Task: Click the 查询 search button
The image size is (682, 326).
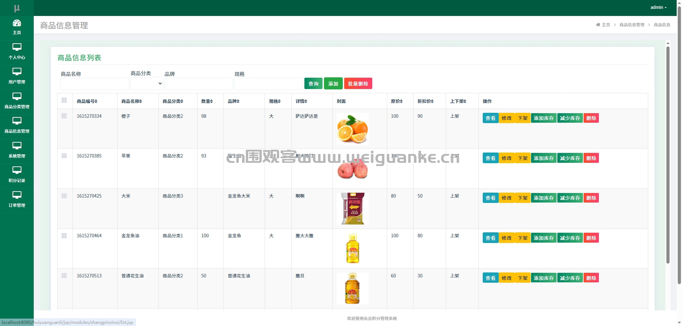Action: coord(313,84)
